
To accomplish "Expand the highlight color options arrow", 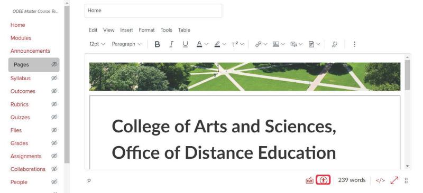I will pyautogui.click(x=224, y=44).
